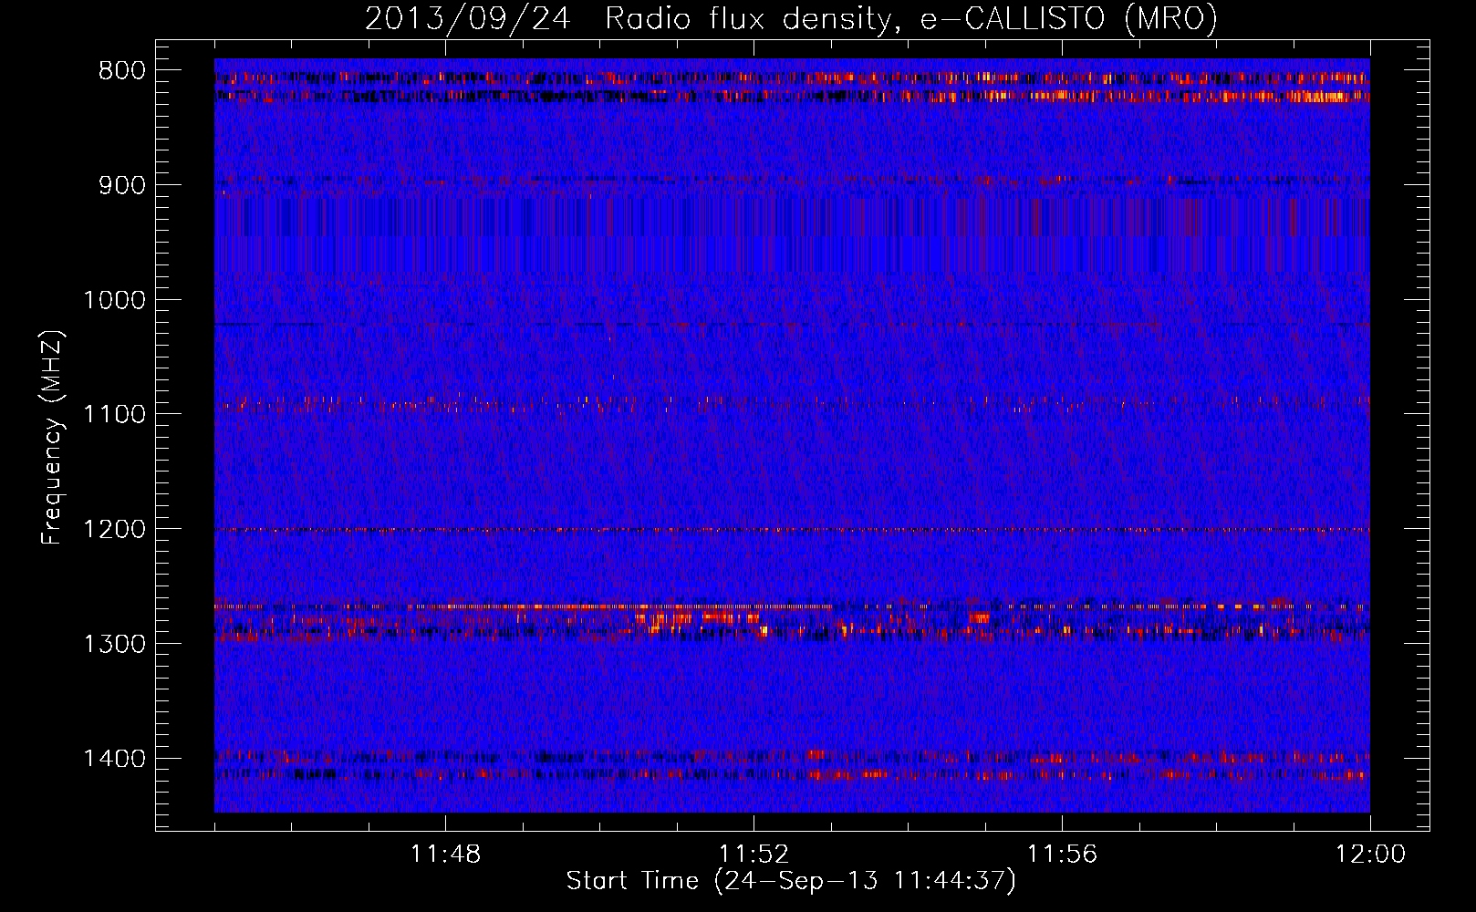
Task: Click the 11:56 time tick label
Action: pyautogui.click(x=1062, y=855)
